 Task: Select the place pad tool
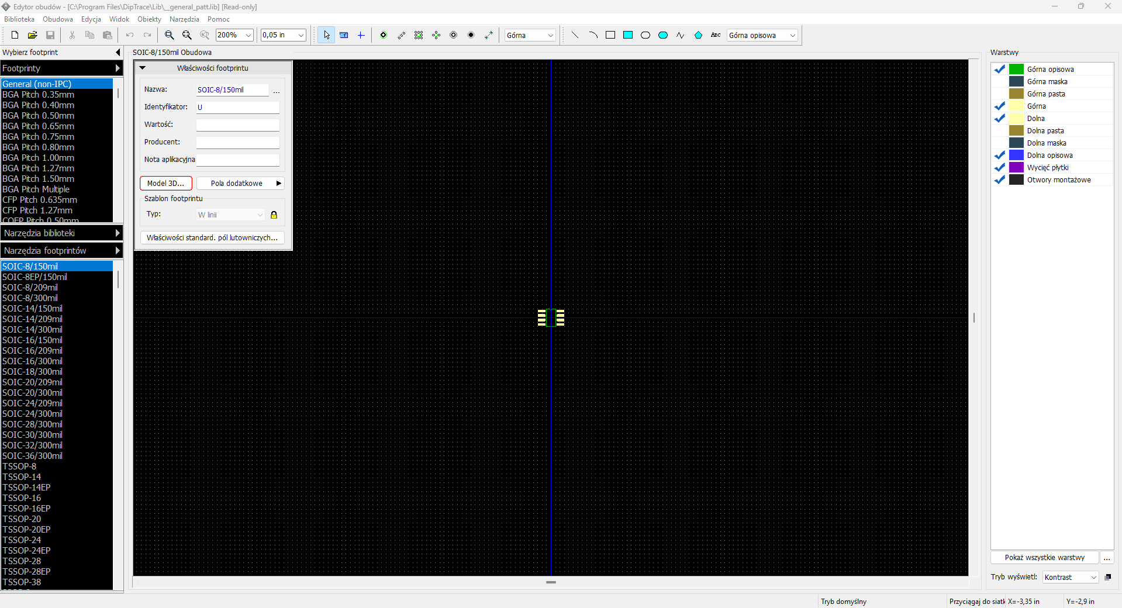pos(384,35)
